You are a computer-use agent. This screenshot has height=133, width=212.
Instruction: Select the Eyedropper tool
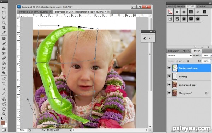coord(4,33)
